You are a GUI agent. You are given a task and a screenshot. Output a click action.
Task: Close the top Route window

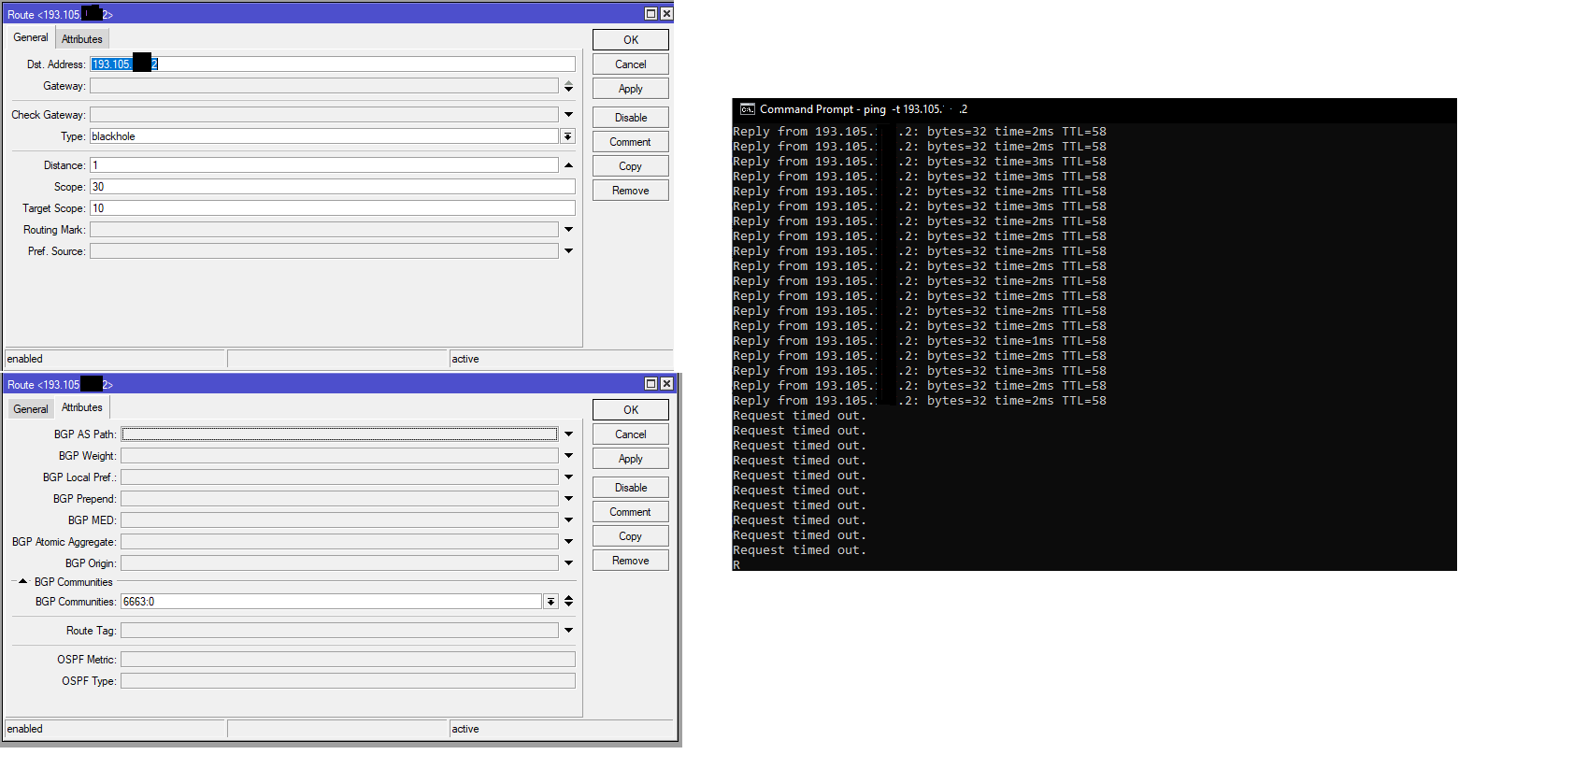666,14
